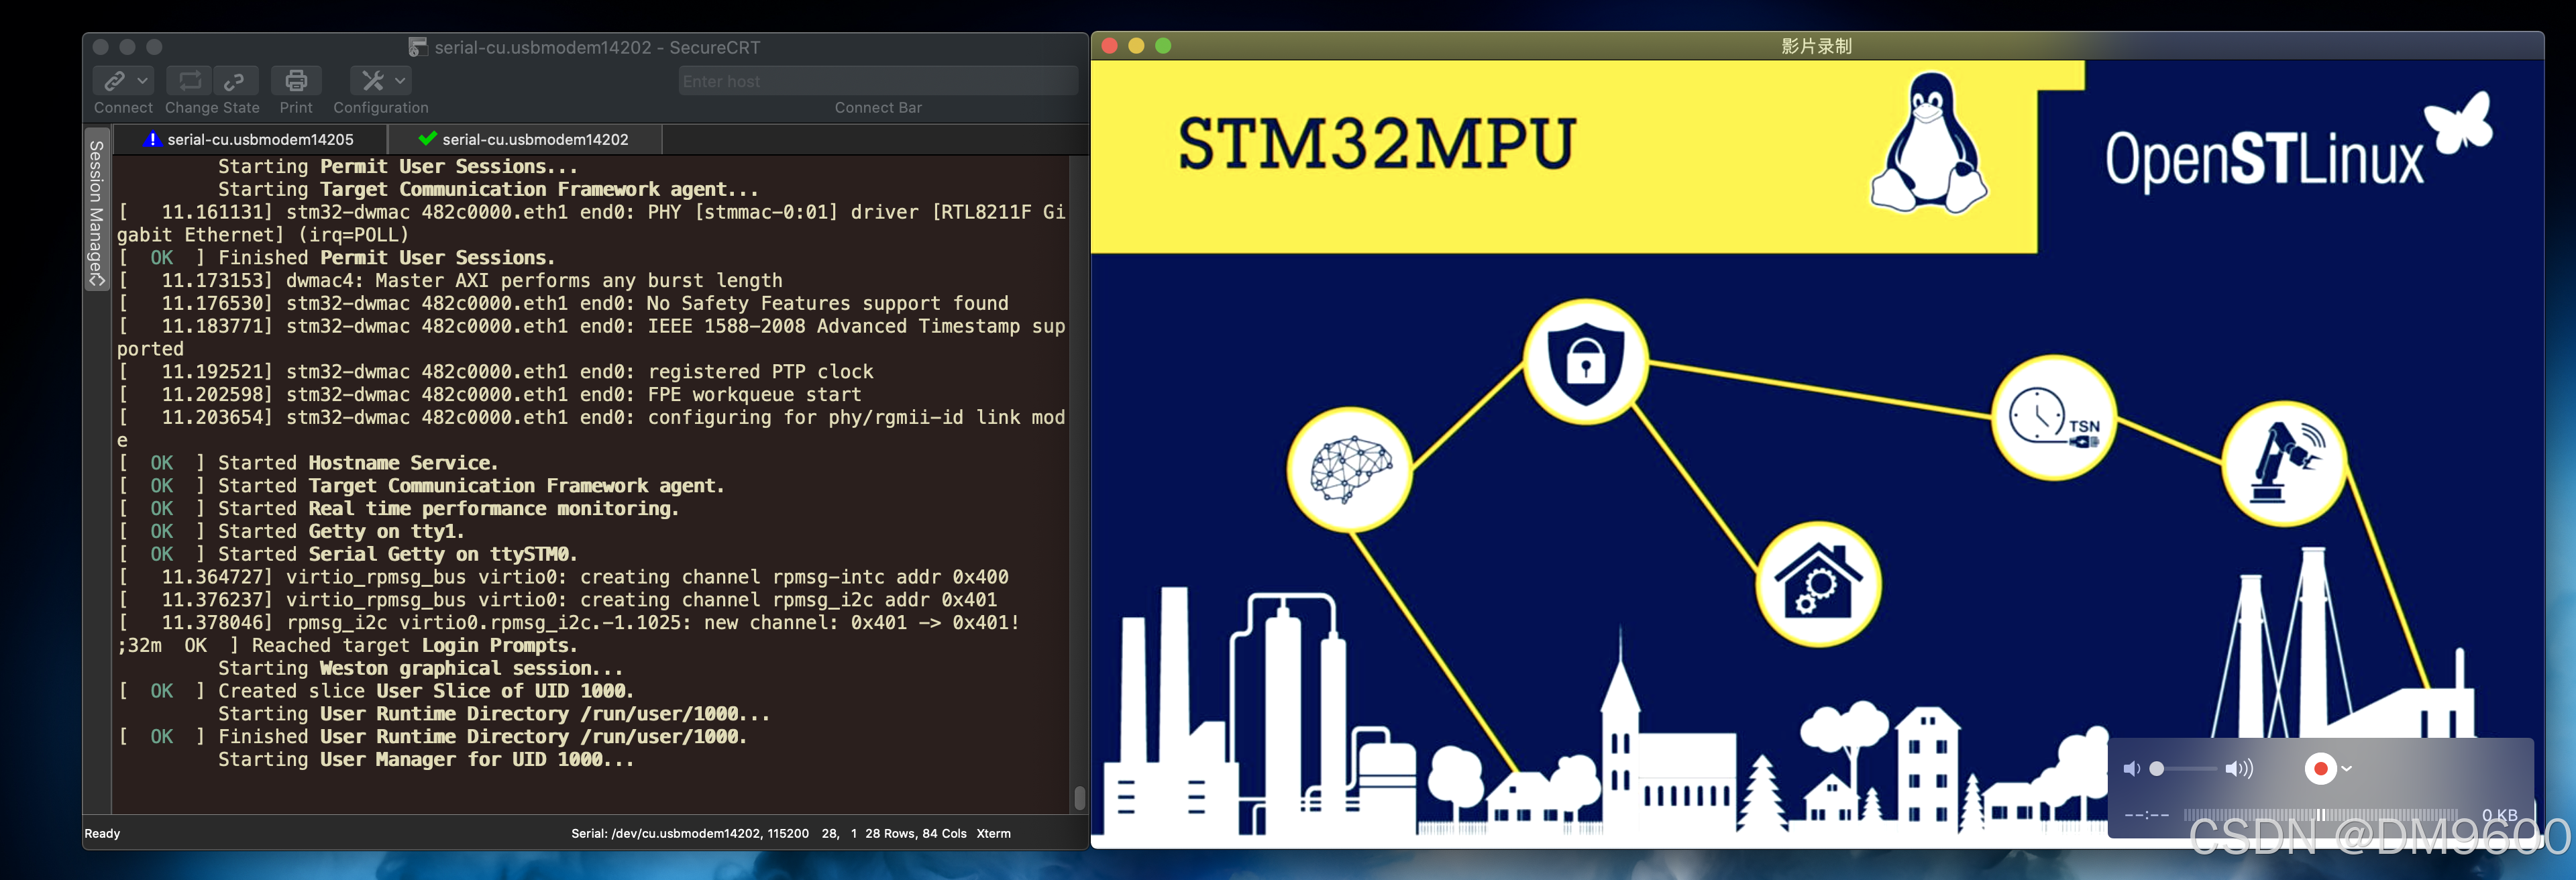Start recording with the red button
The image size is (2576, 880).
pos(2320,768)
